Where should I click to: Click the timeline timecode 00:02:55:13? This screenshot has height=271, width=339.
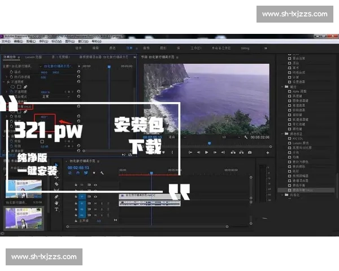click(79, 168)
